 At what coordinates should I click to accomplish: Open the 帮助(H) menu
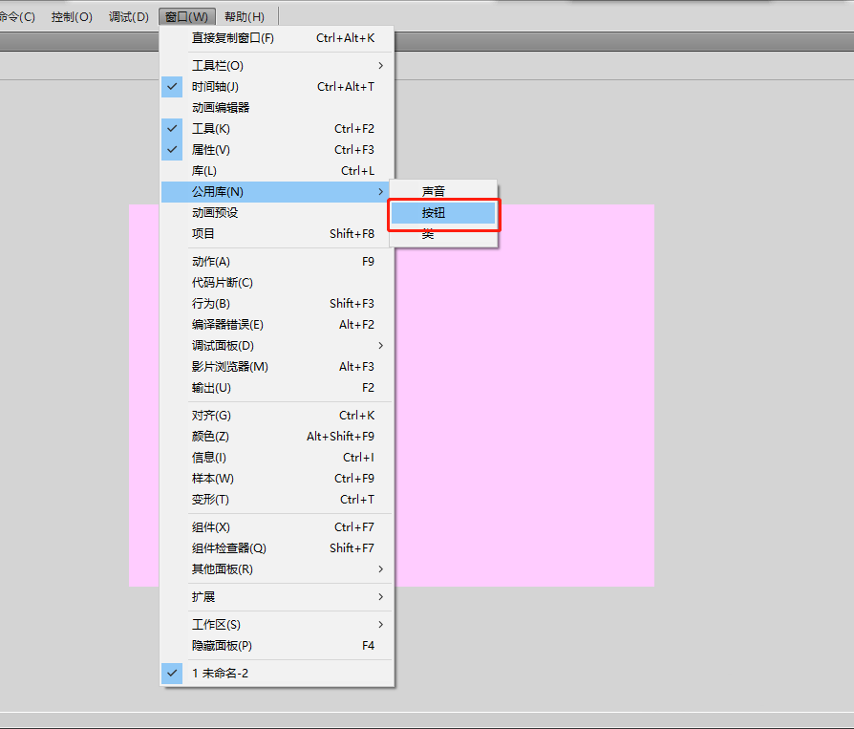point(244,17)
